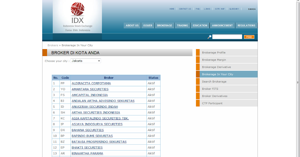
Task: Click the Broker column header
Action: pyautogui.click(x=109, y=78)
